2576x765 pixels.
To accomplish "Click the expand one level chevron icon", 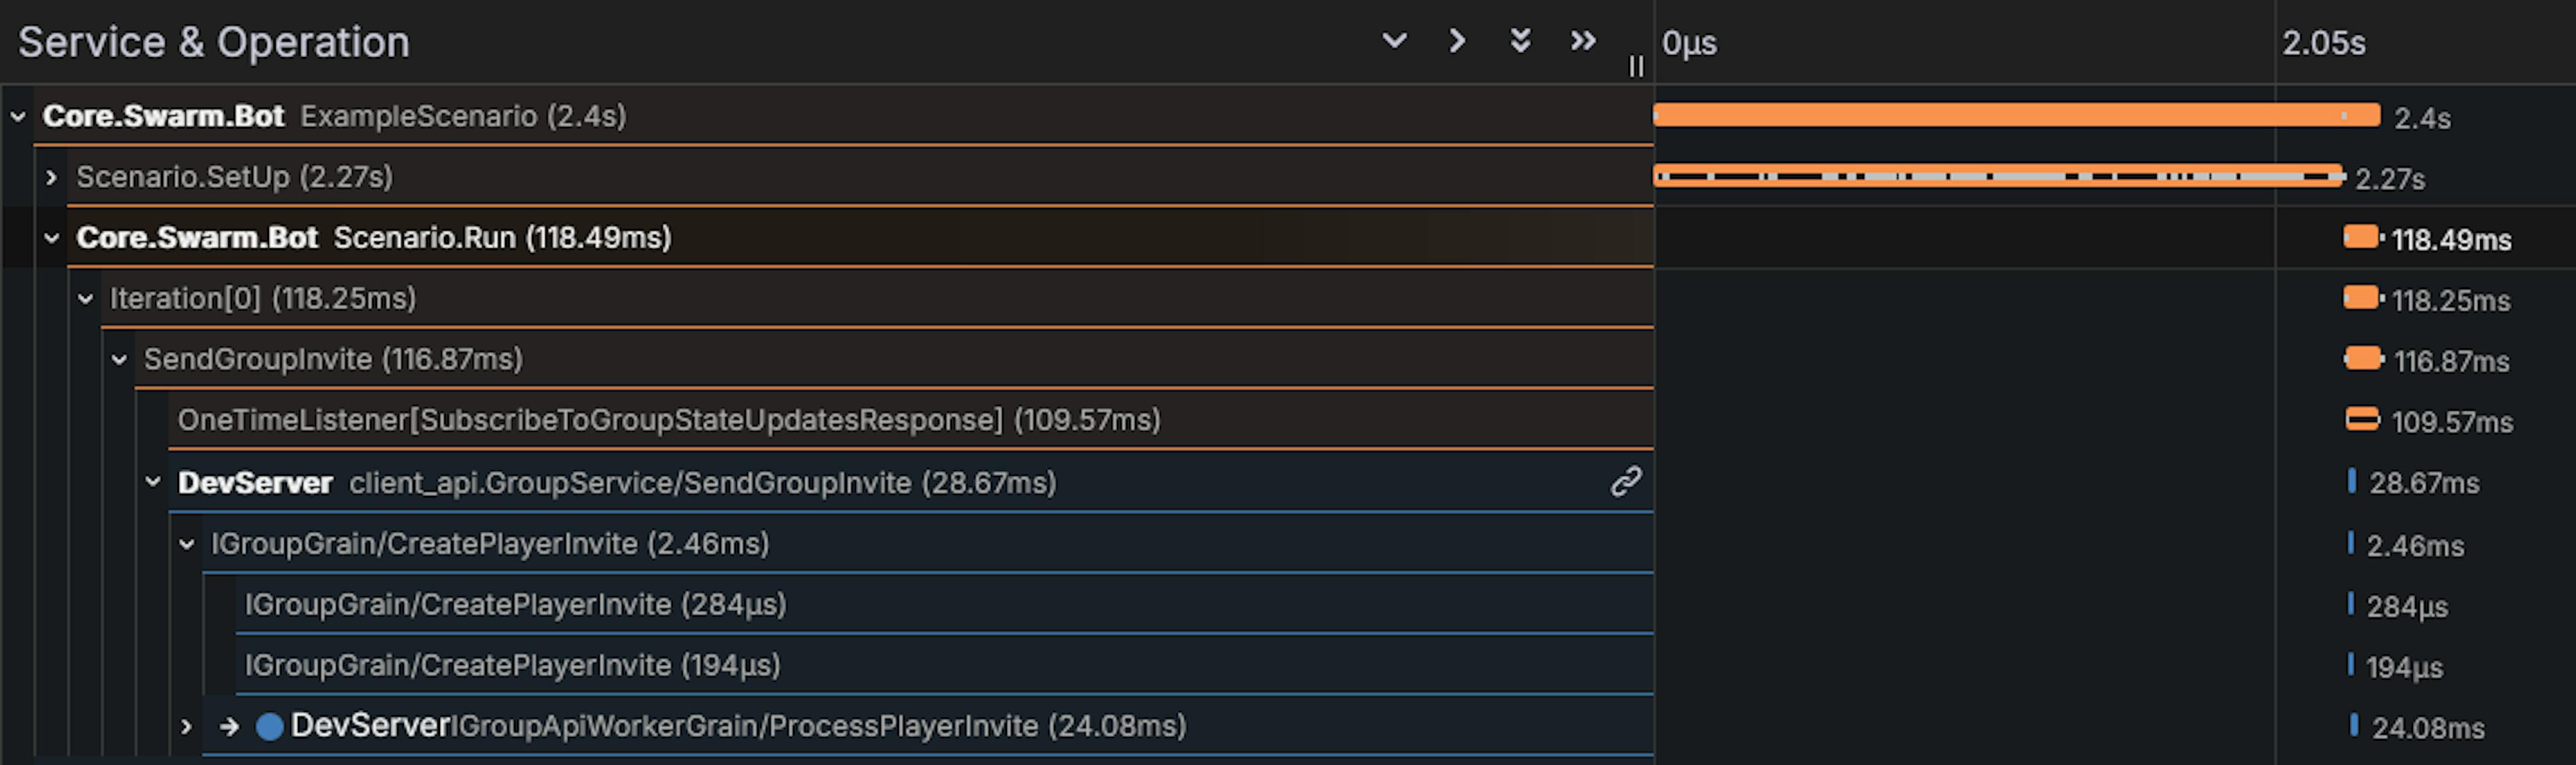I will [x=1394, y=41].
